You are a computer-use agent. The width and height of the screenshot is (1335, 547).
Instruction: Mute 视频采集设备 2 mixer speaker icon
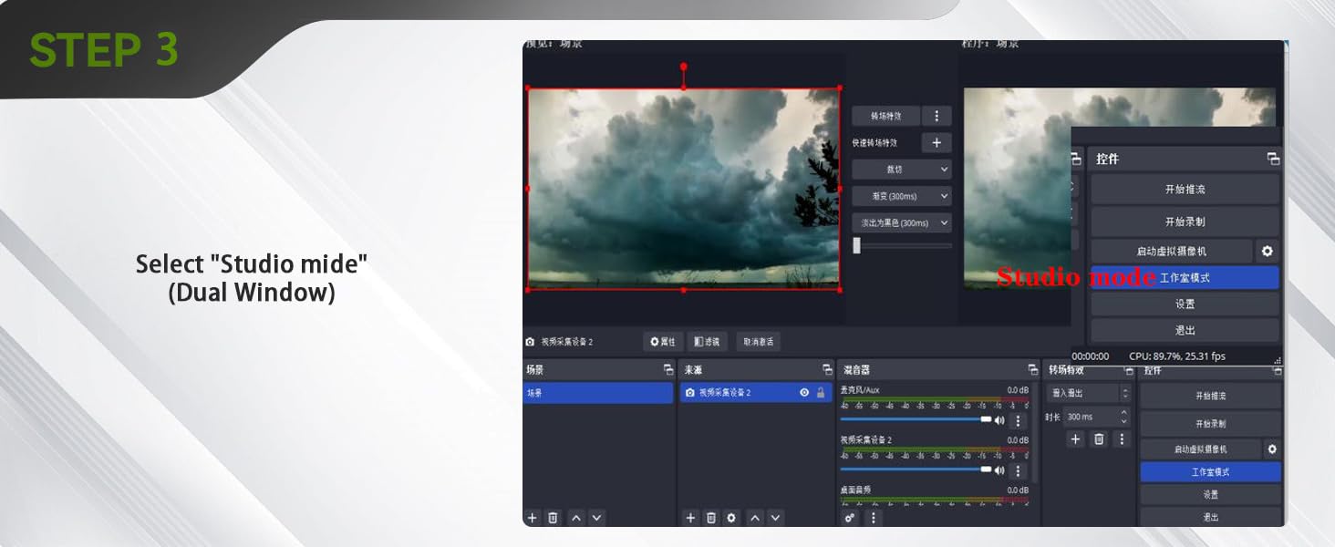(x=999, y=470)
